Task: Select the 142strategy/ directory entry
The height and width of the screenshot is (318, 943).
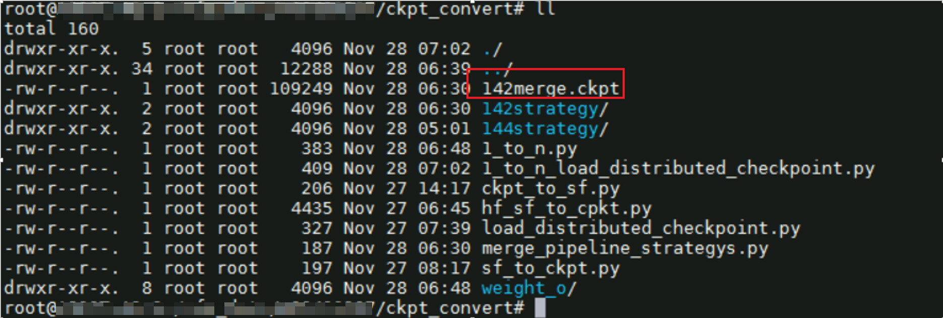Action: (x=545, y=109)
